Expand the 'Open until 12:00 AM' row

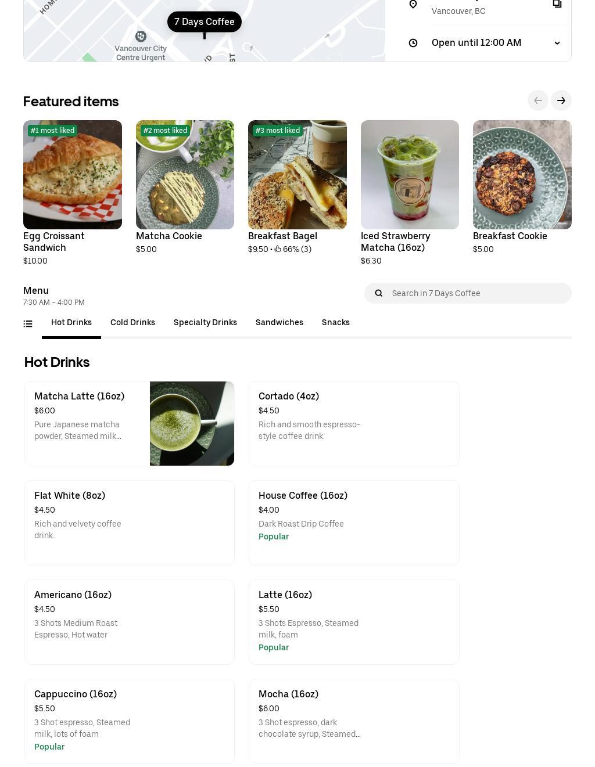click(x=476, y=43)
